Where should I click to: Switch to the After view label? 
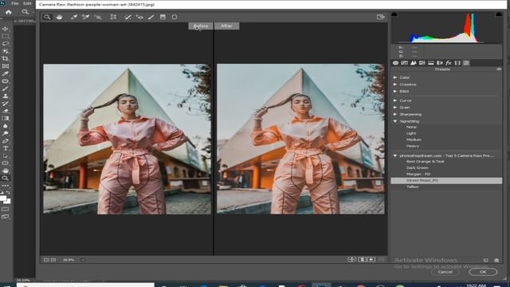(226, 26)
